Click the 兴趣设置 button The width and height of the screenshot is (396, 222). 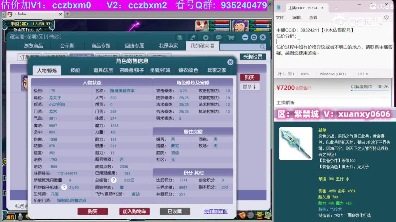coord(253,57)
